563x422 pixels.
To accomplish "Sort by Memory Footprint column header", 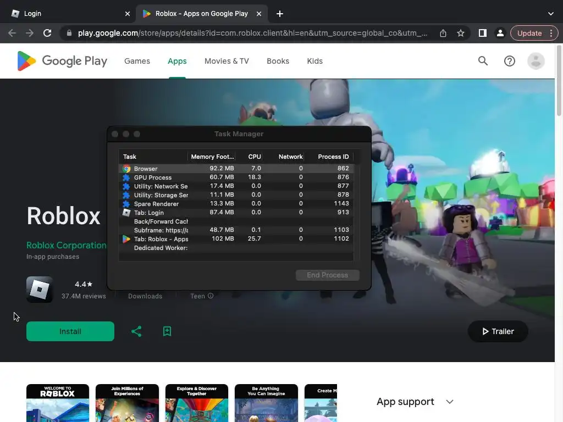I will coord(212,157).
